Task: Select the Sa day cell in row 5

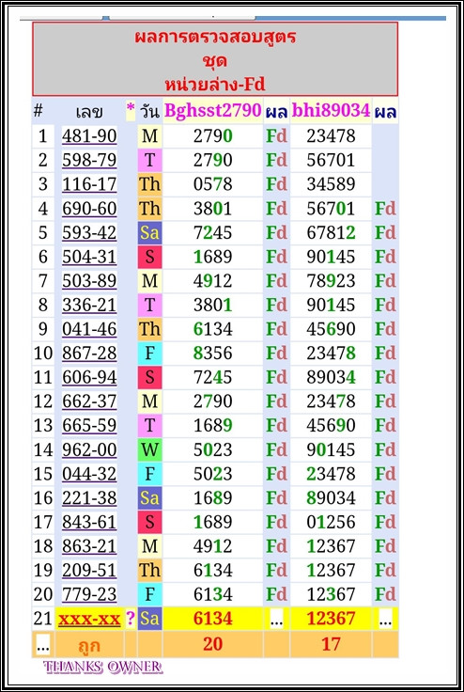Action: [x=149, y=232]
